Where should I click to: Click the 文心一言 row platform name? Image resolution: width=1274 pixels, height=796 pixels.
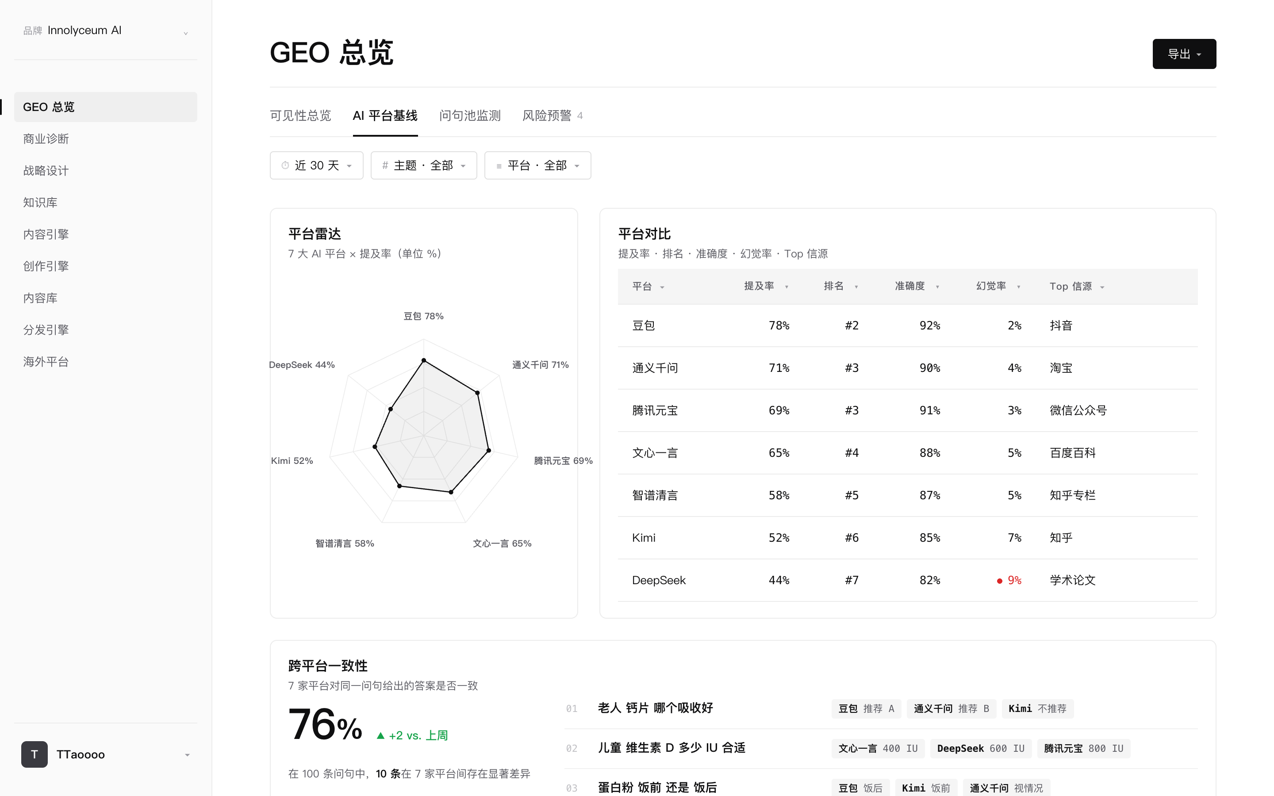pos(655,453)
